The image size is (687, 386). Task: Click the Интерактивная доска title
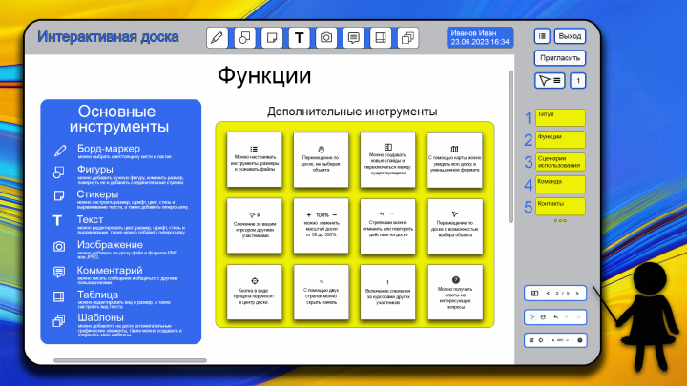[x=108, y=37]
